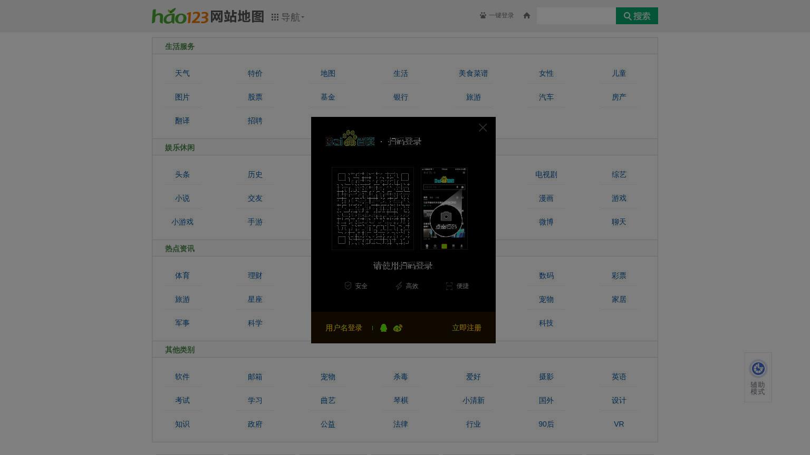Open the 房产 link
Viewport: 810px width, 455px height.
click(619, 97)
